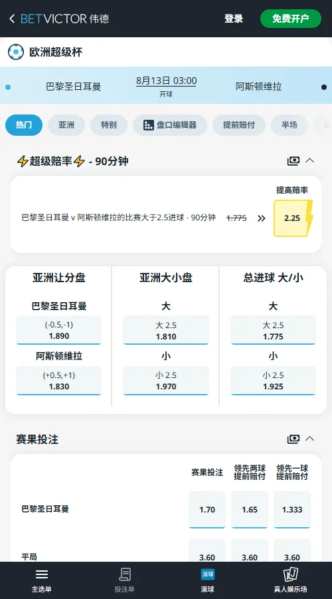Tap the double-arrow beside 1.775

(261, 218)
